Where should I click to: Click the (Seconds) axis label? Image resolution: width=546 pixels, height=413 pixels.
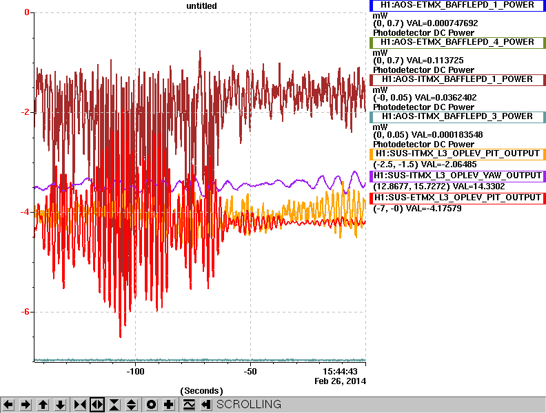point(201,391)
